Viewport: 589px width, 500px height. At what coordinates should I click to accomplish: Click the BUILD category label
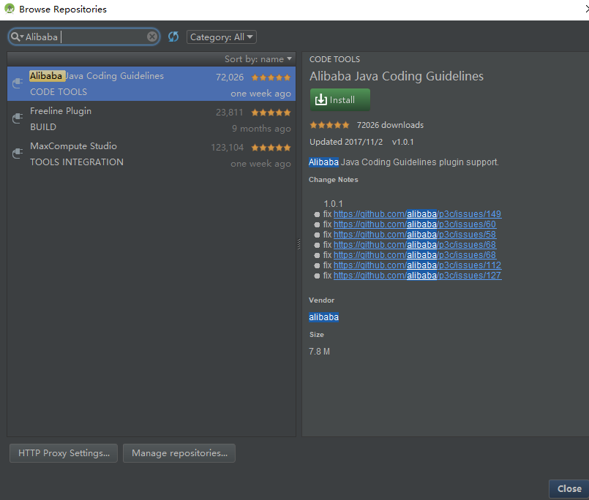(x=43, y=127)
